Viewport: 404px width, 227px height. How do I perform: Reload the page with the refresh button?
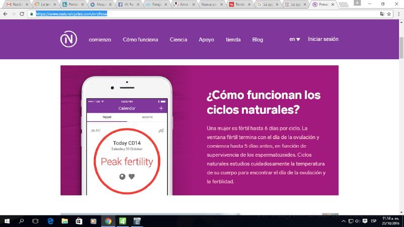(x=22, y=14)
